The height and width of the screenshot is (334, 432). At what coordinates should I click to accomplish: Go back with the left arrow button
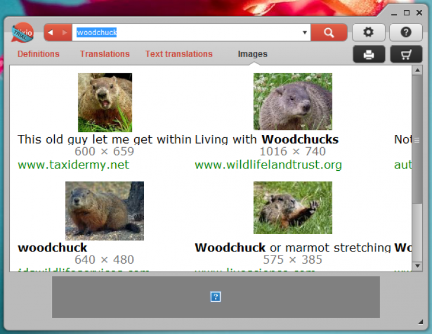pyautogui.click(x=51, y=32)
